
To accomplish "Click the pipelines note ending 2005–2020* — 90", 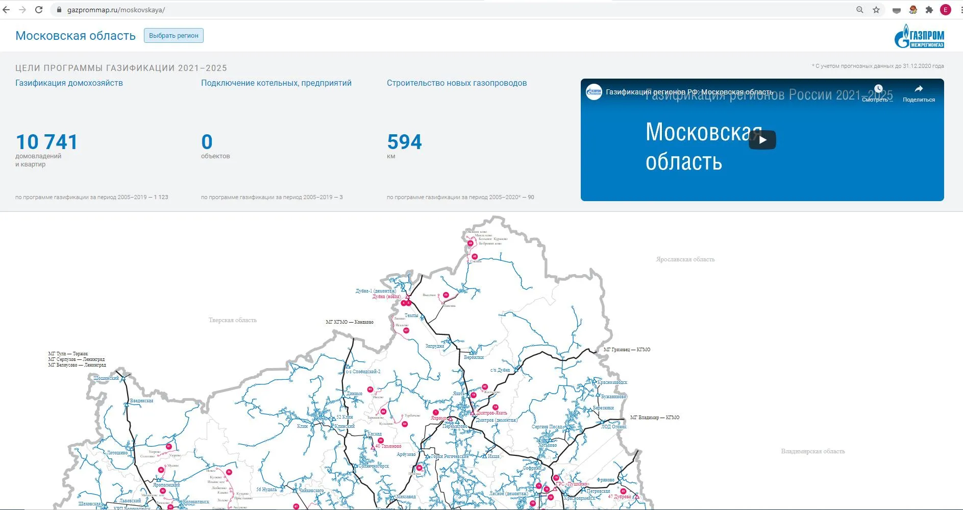I will (460, 197).
